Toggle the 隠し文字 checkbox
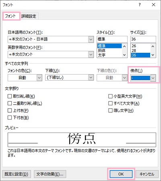The height and width of the screenshot is (181, 161). [110, 110]
